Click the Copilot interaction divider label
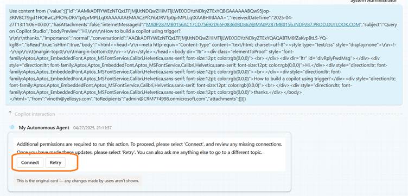The image size is (408, 196). [35, 114]
